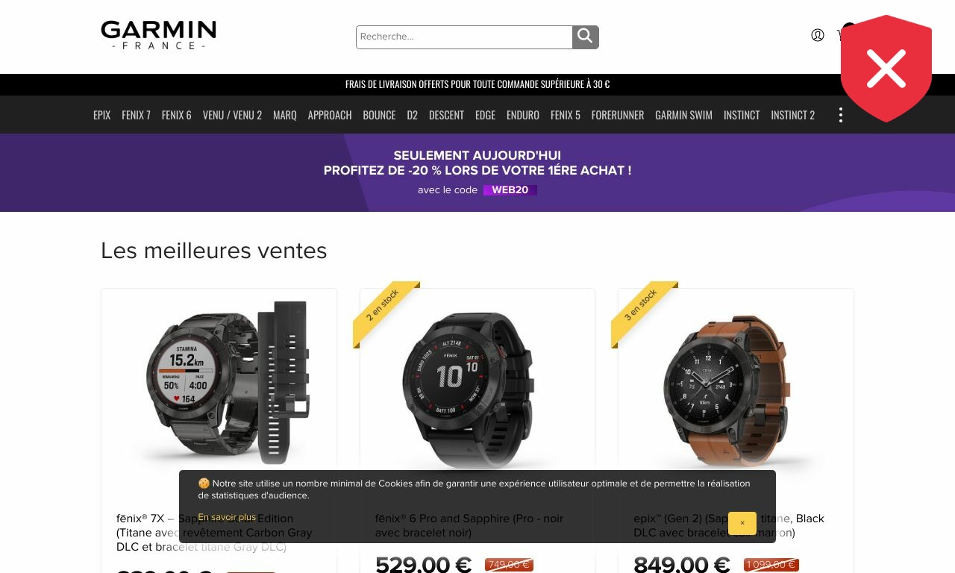Viewport: 955px width, 573px height.
Task: Go to the FORERUNNER category
Action: [x=618, y=115]
